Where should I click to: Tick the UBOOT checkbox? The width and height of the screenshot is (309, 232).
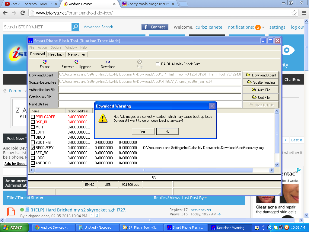[x=33, y=137]
